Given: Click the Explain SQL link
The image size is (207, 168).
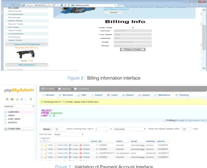Looking at the screenshot, I should (199, 120).
